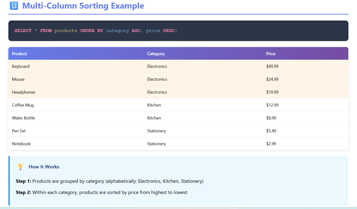Select the Keyboard product cell

(x=21, y=66)
